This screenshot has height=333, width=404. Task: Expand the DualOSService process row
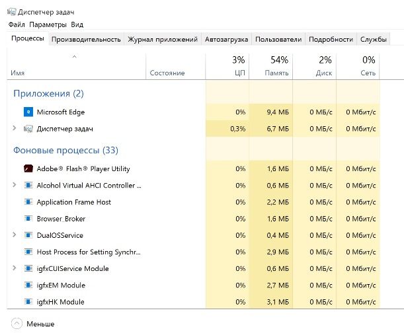coord(15,235)
